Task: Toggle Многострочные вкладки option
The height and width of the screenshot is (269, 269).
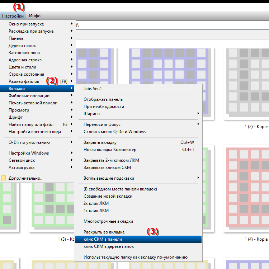Action: coord(138,222)
